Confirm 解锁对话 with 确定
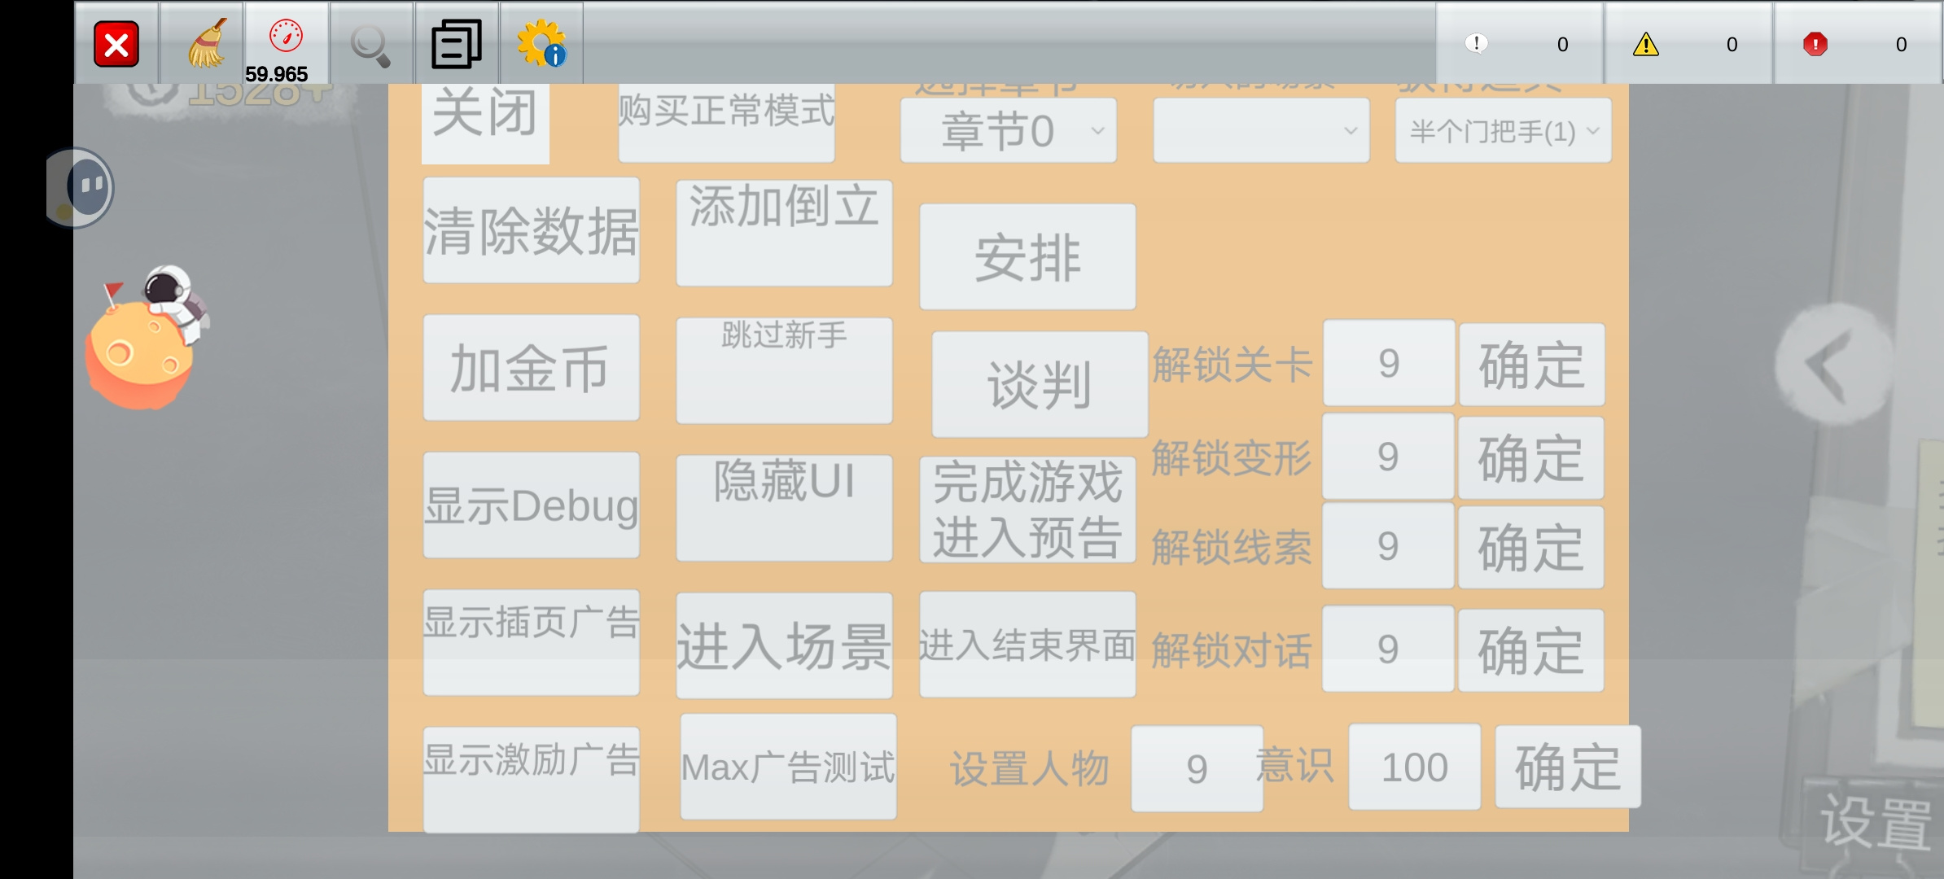 1531,651
